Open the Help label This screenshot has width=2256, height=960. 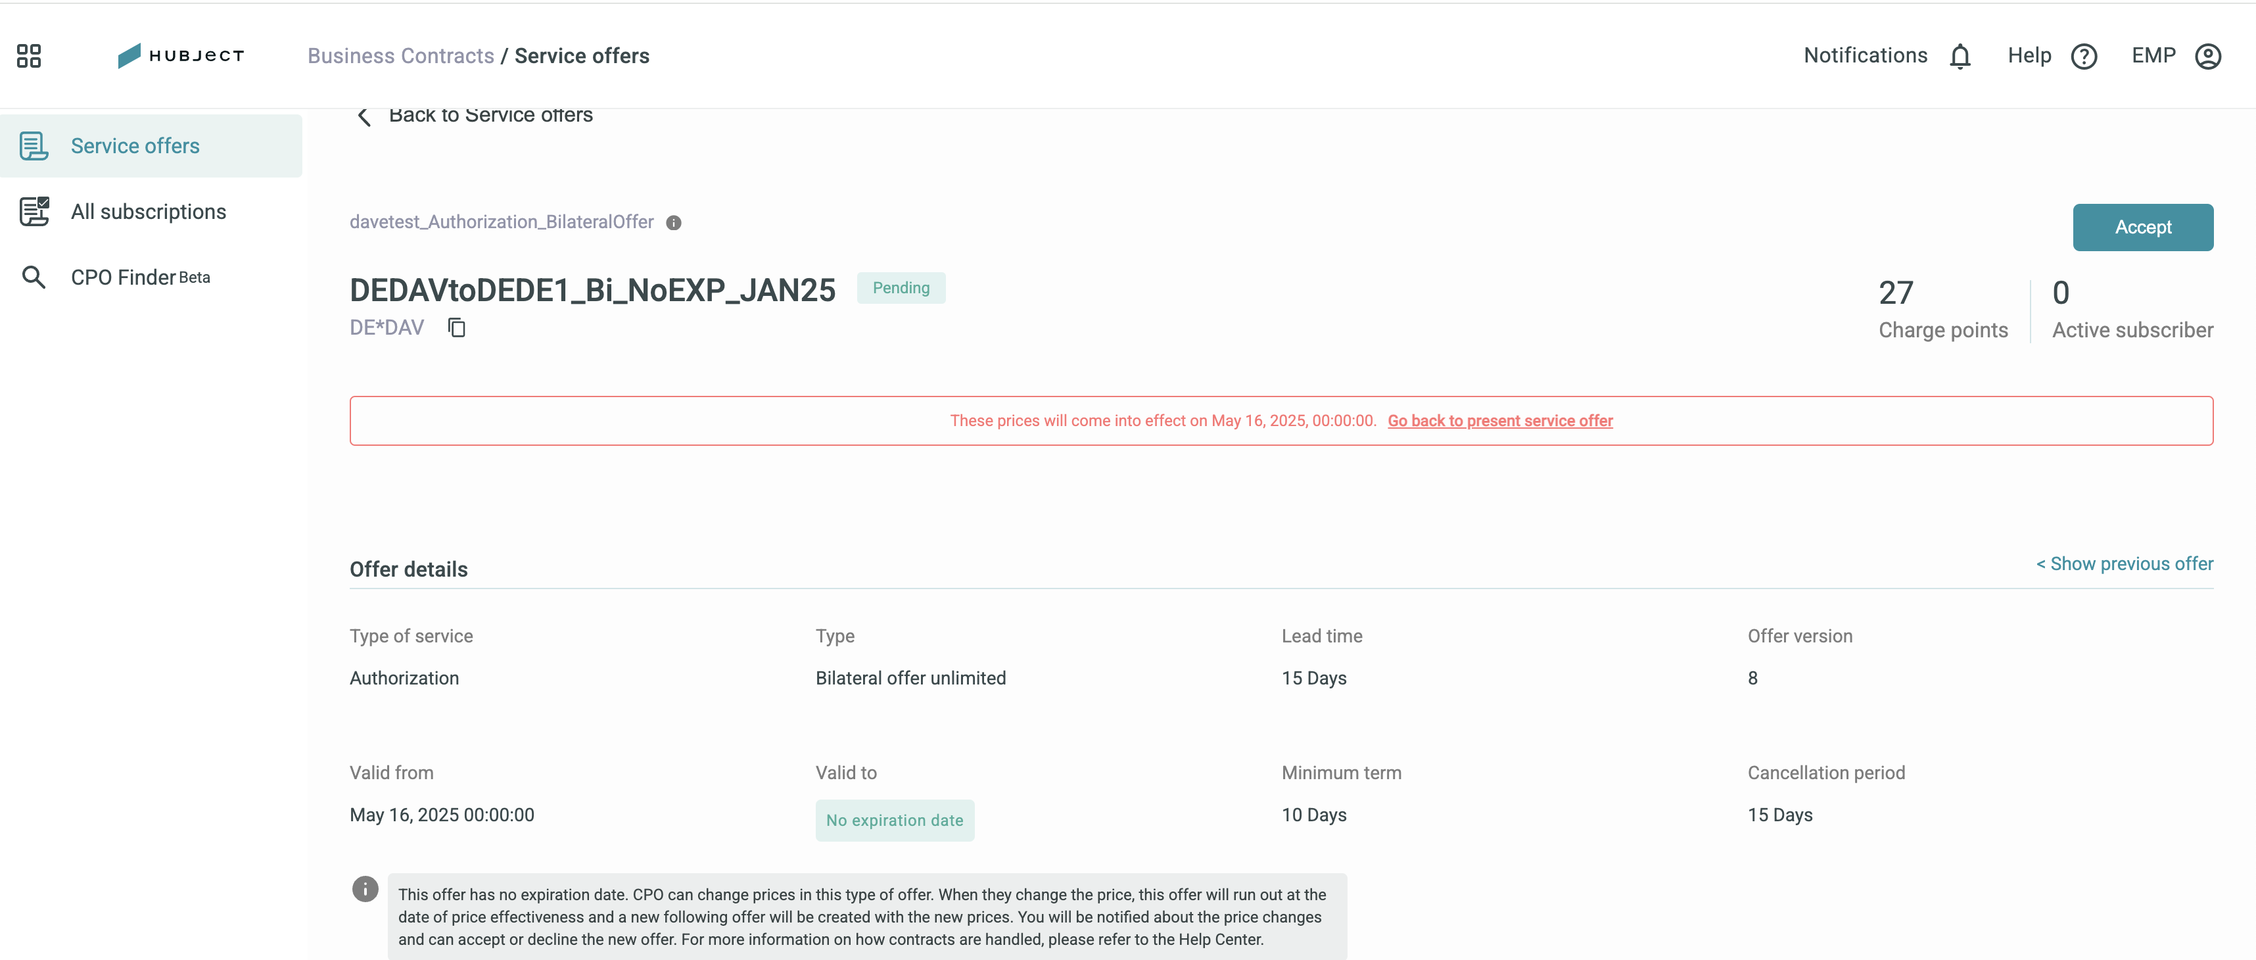(x=2029, y=56)
